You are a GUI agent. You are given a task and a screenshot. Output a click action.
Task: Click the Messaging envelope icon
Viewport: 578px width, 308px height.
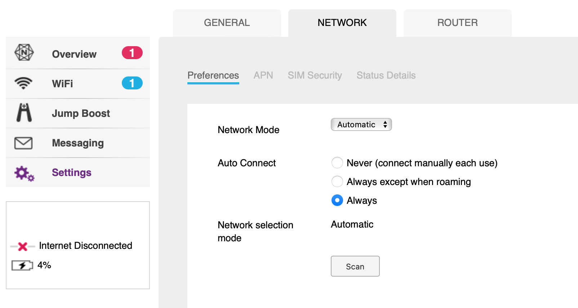pyautogui.click(x=23, y=143)
